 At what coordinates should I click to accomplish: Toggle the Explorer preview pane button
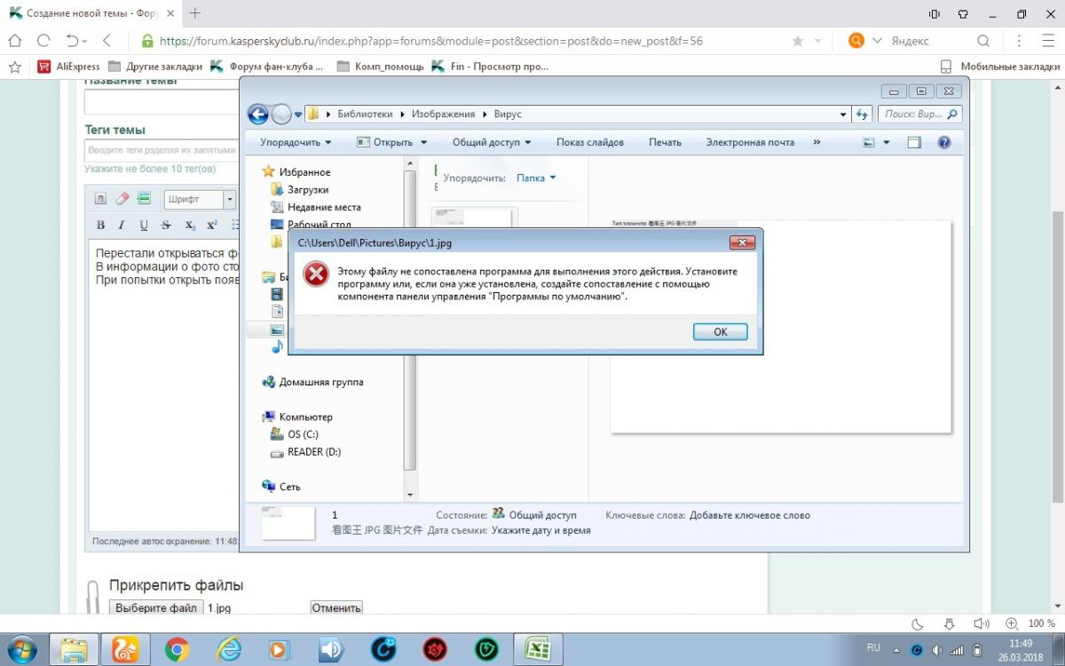pos(915,142)
